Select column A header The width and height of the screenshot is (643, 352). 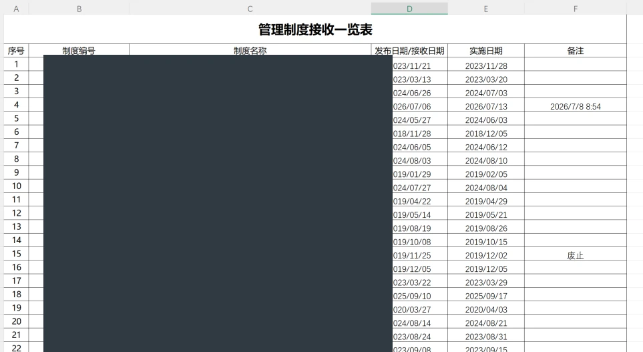coord(16,9)
